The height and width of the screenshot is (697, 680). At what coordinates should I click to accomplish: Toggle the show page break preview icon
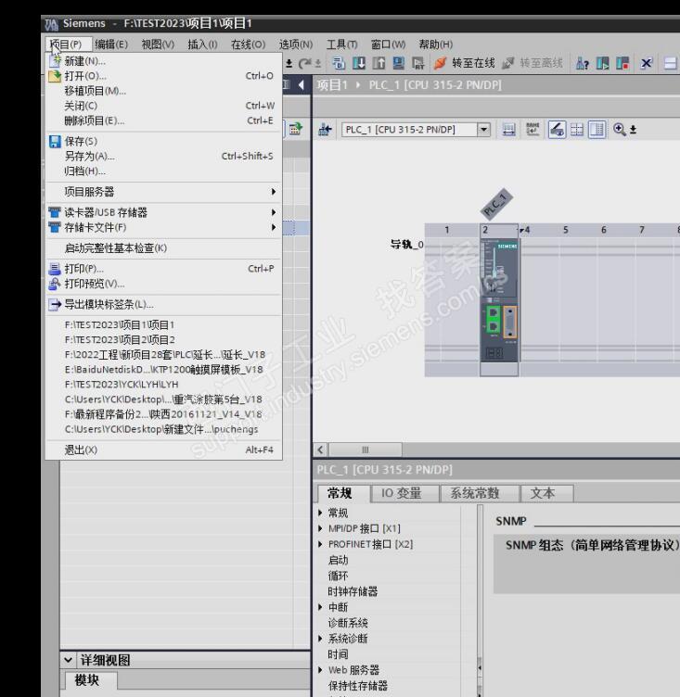point(557,130)
